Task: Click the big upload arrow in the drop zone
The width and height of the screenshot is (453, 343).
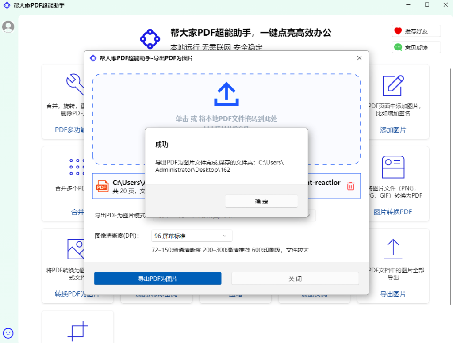Action: click(x=226, y=94)
